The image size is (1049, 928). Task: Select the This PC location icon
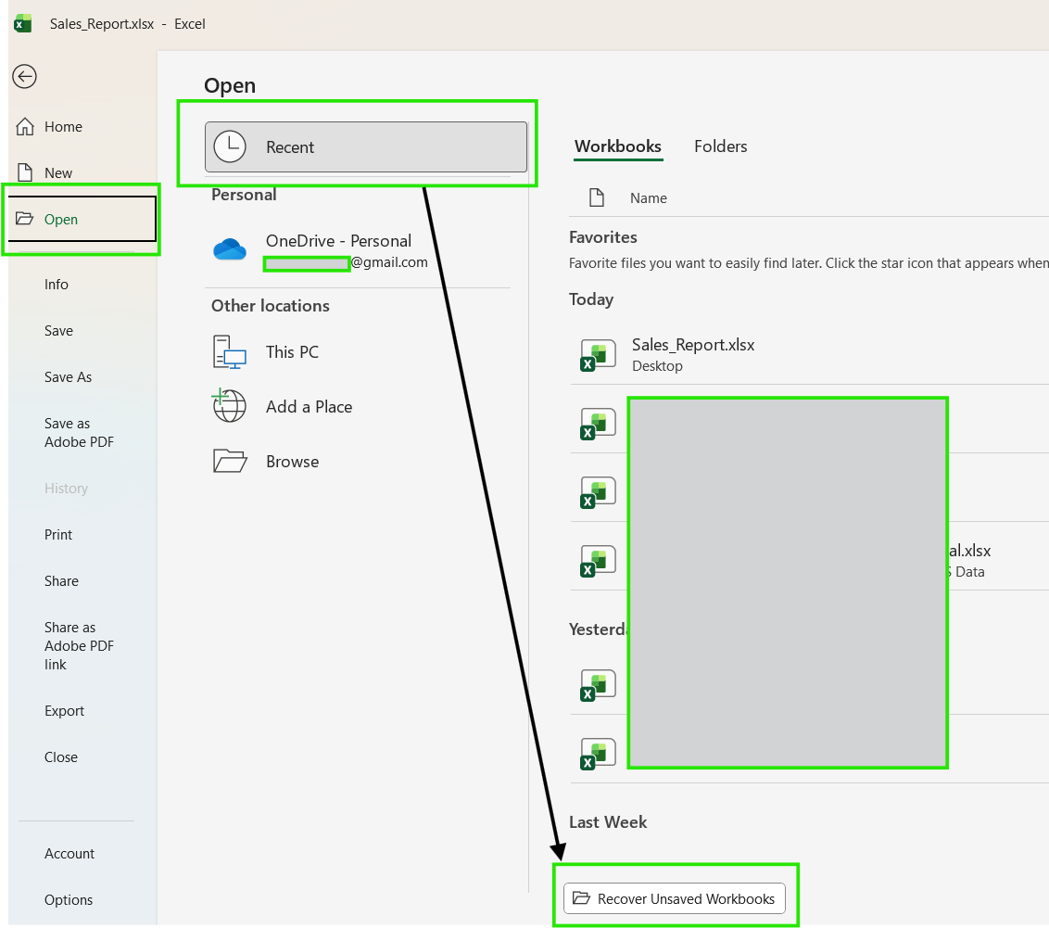click(228, 352)
